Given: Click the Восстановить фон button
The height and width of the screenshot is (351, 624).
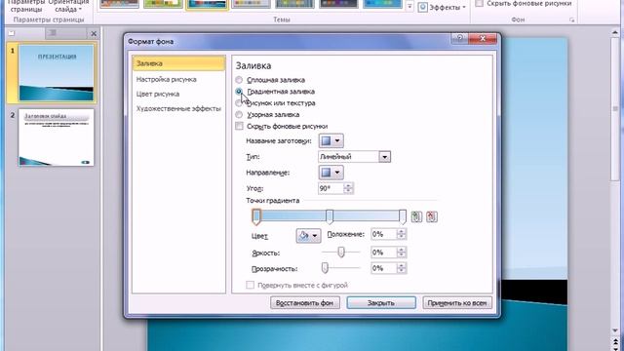Looking at the screenshot, I should [x=305, y=303].
